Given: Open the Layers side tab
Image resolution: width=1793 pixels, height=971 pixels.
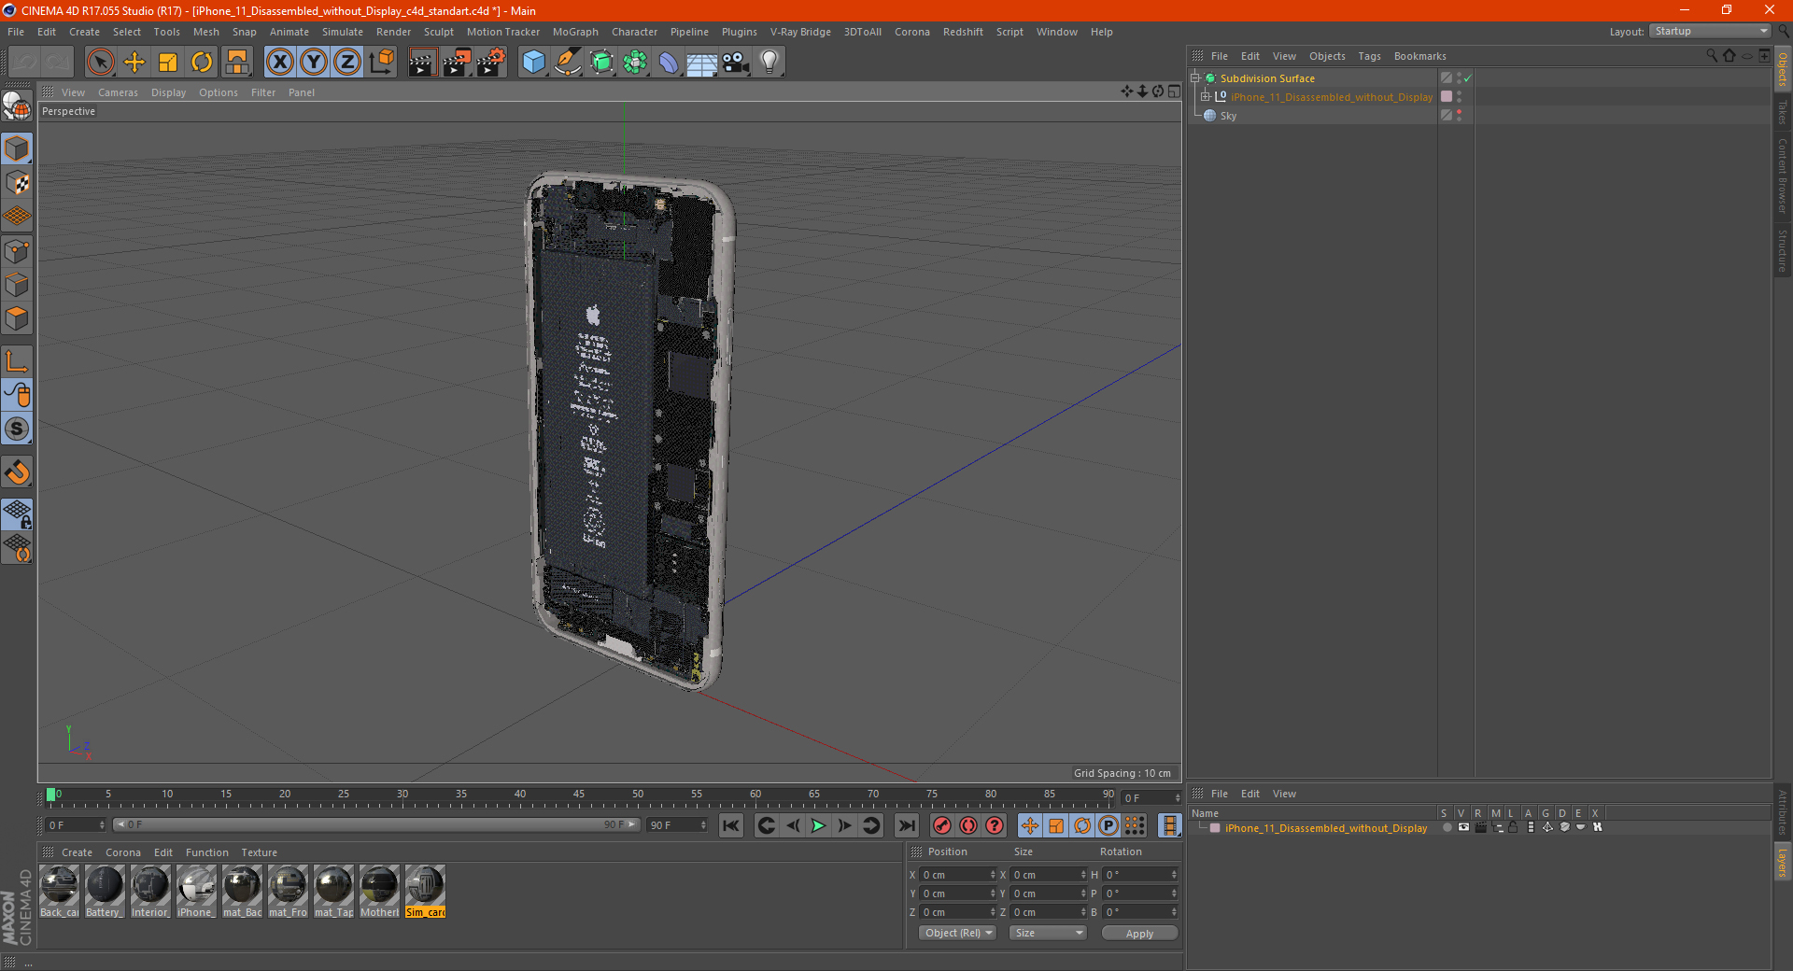Looking at the screenshot, I should (x=1783, y=862).
